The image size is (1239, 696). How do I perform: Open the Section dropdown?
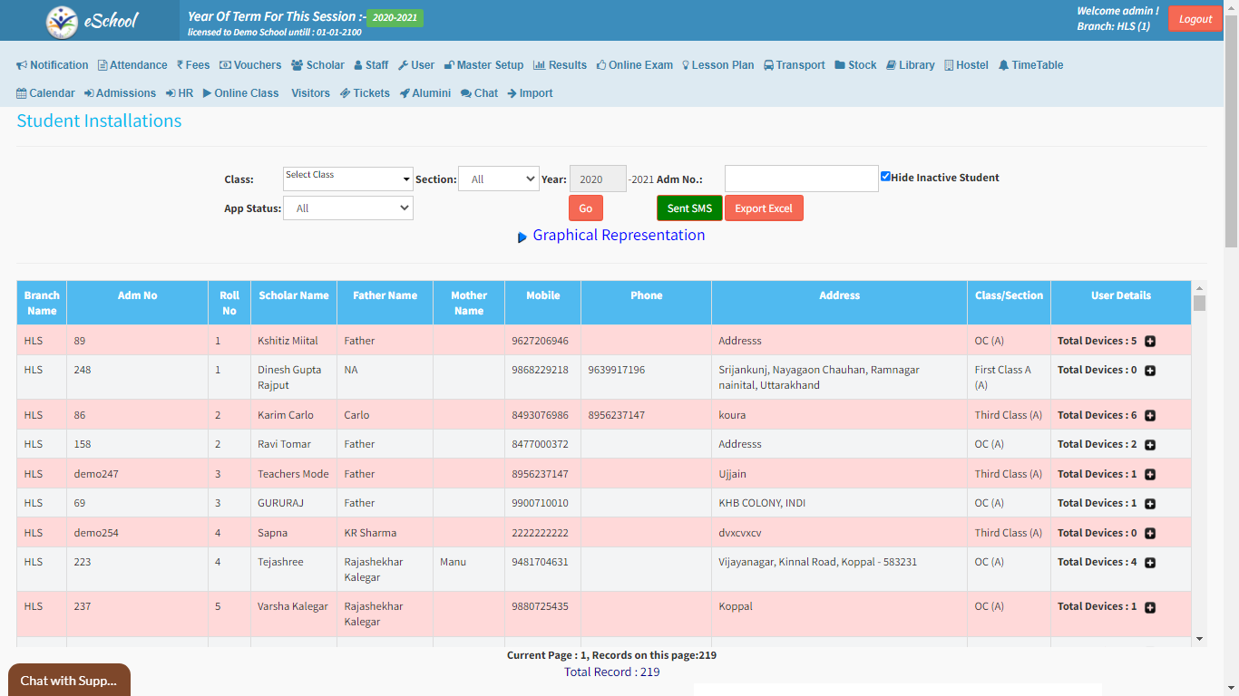pyautogui.click(x=499, y=179)
